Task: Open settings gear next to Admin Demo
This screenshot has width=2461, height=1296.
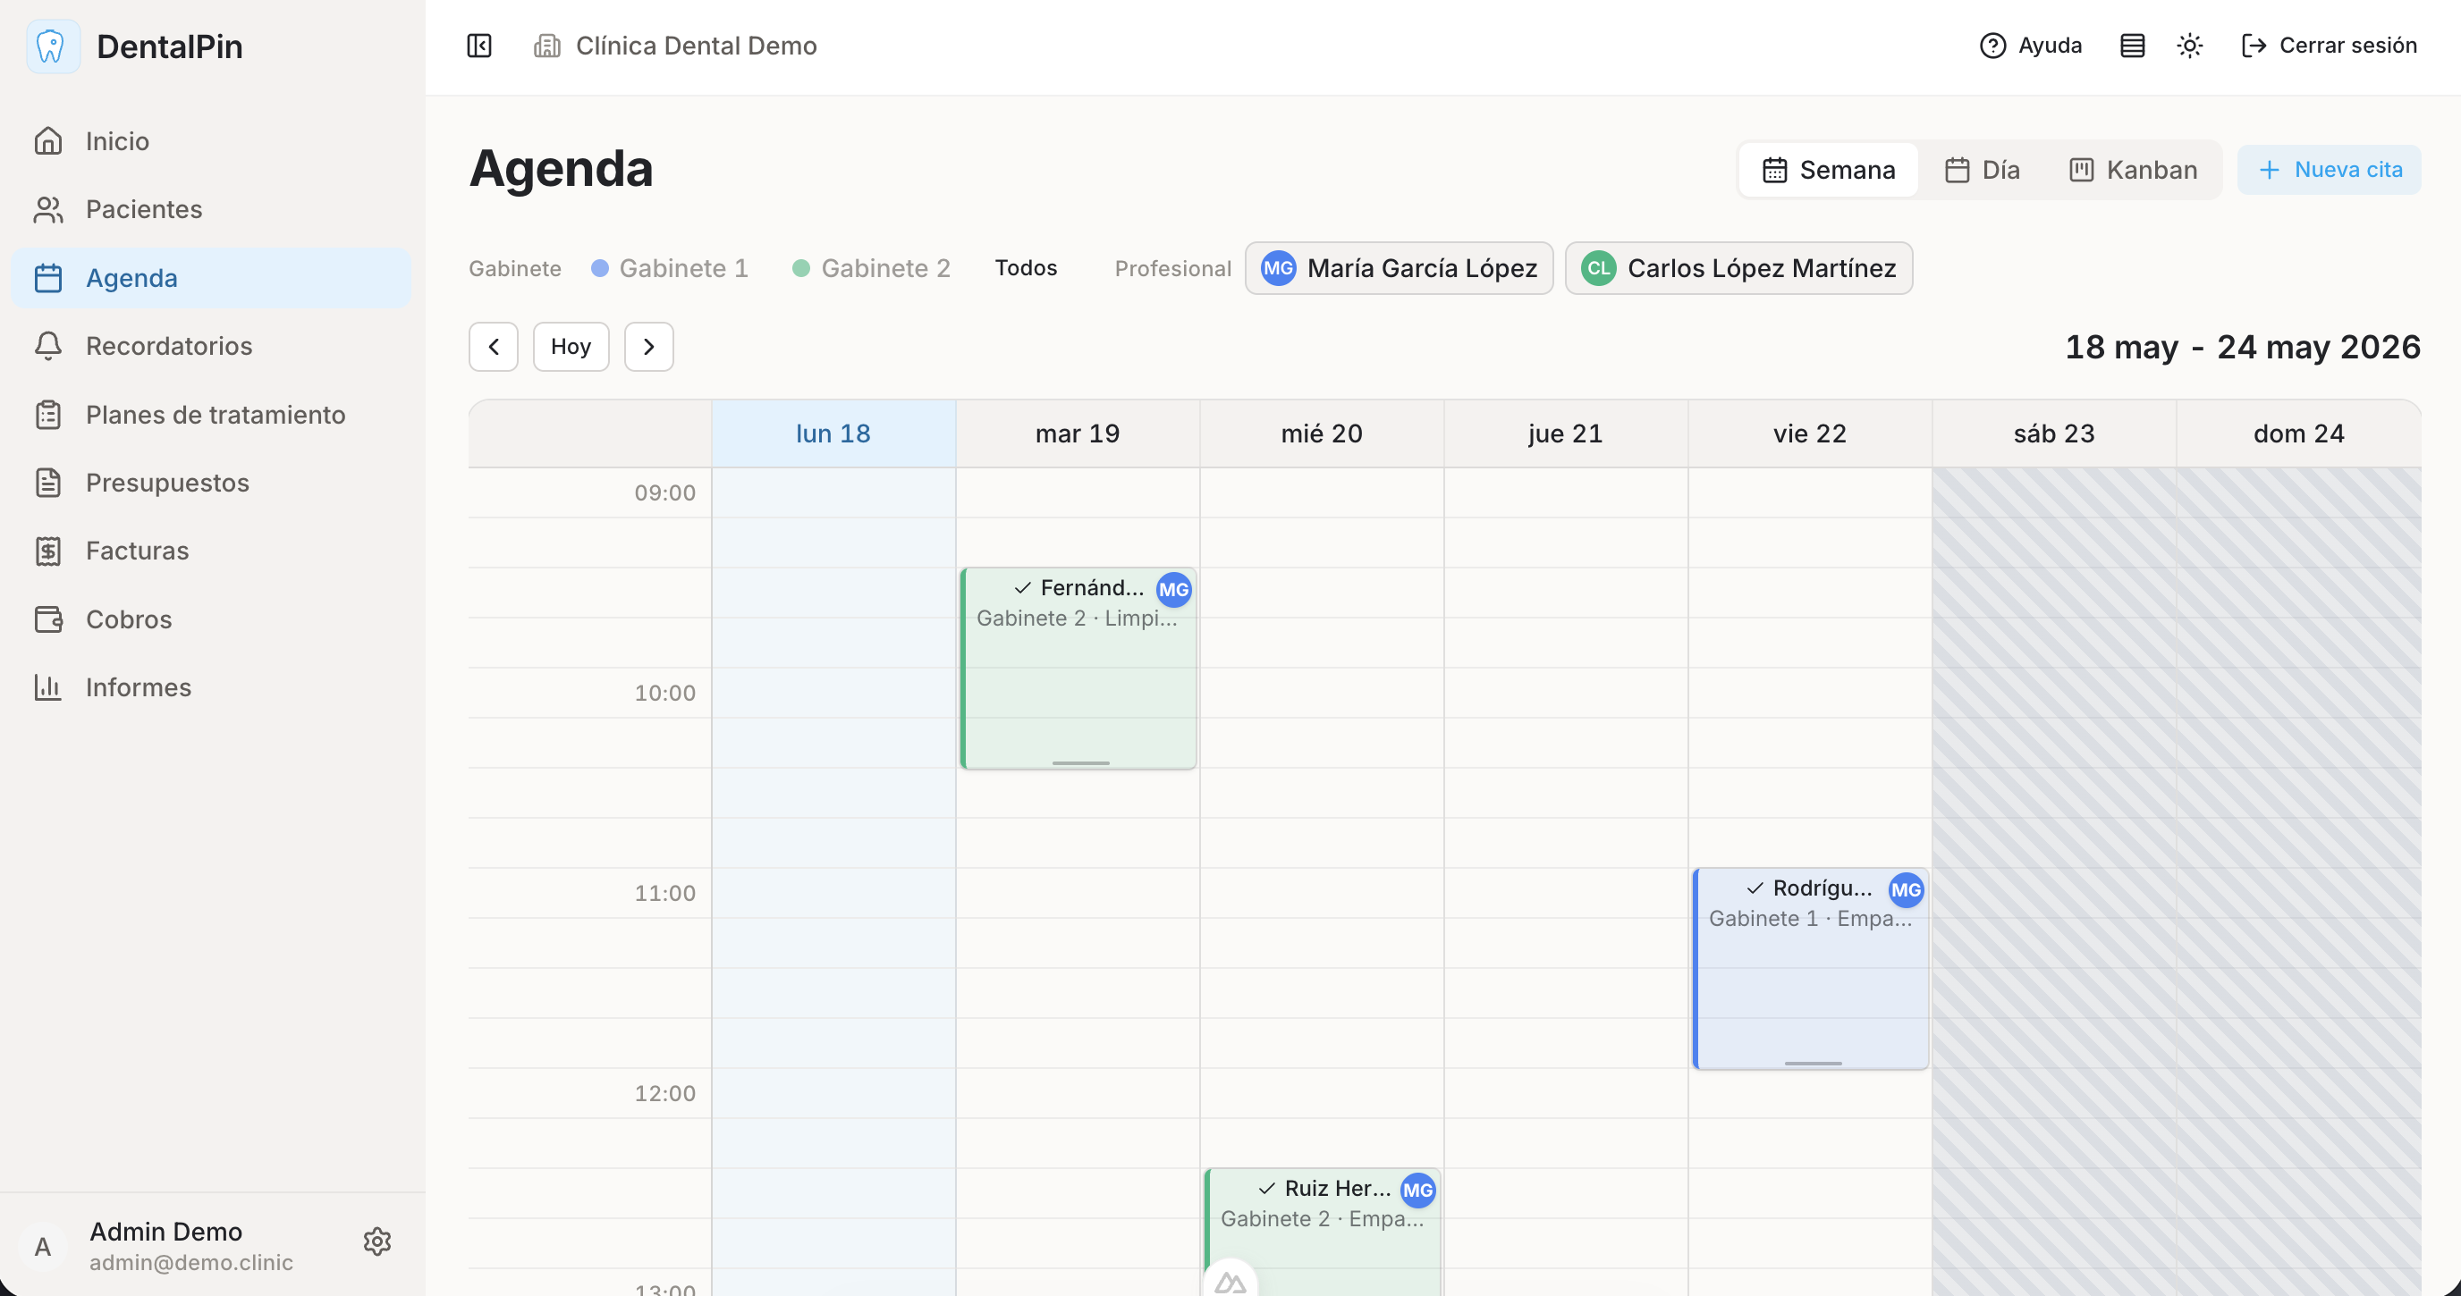Action: (x=377, y=1241)
